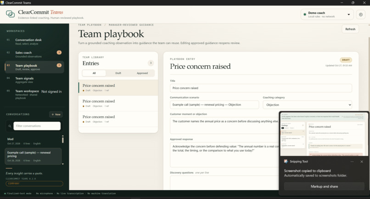The width and height of the screenshot is (370, 199).
Task: Click No machine translation status entry
Action: click(101, 193)
